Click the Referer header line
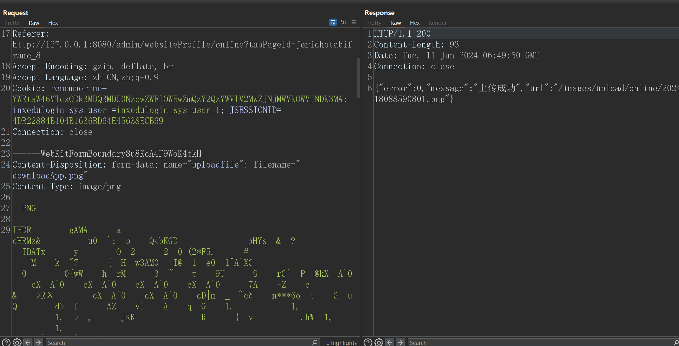 coord(31,34)
